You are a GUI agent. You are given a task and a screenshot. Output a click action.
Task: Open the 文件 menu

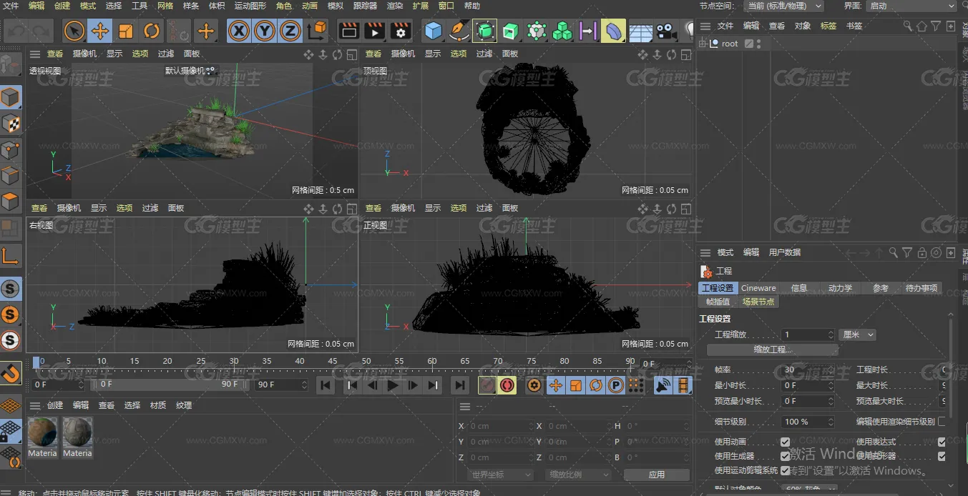coord(11,6)
